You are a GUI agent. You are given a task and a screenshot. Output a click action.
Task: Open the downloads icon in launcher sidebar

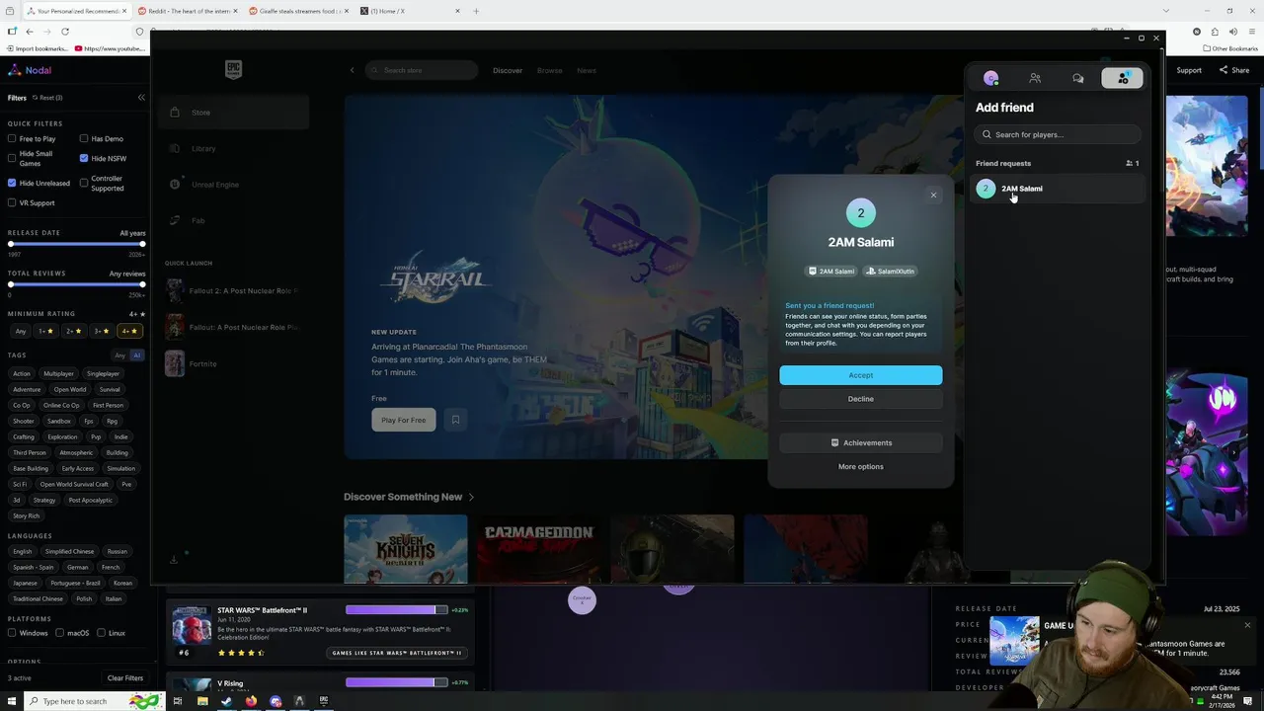(x=174, y=560)
